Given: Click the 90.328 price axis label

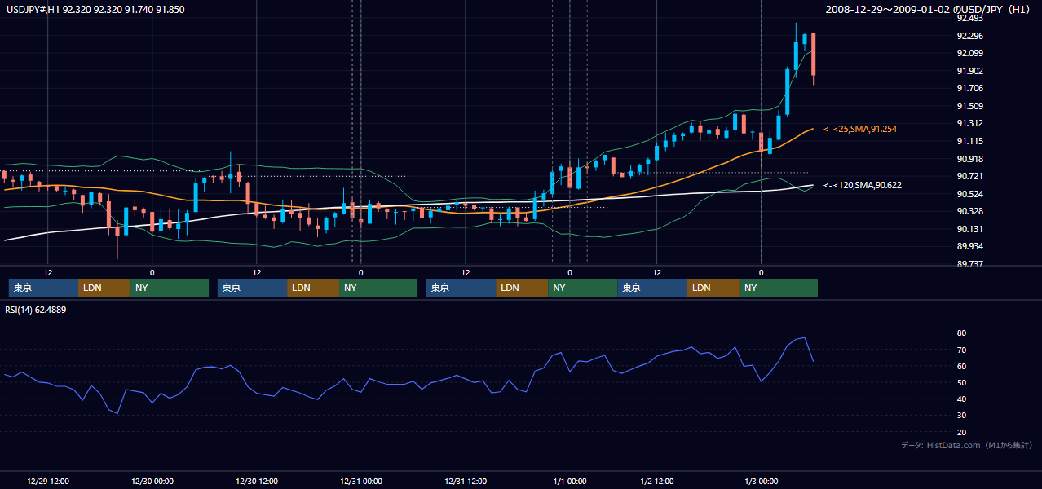Looking at the screenshot, I should point(969,211).
